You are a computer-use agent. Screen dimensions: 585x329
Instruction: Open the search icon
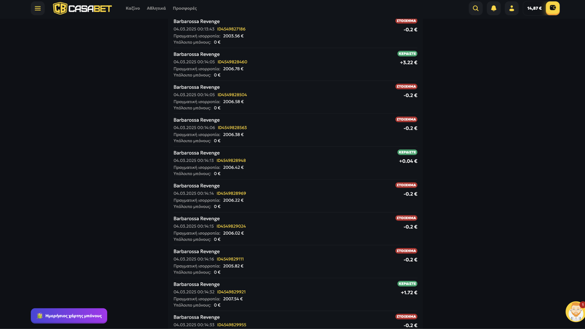(x=475, y=8)
